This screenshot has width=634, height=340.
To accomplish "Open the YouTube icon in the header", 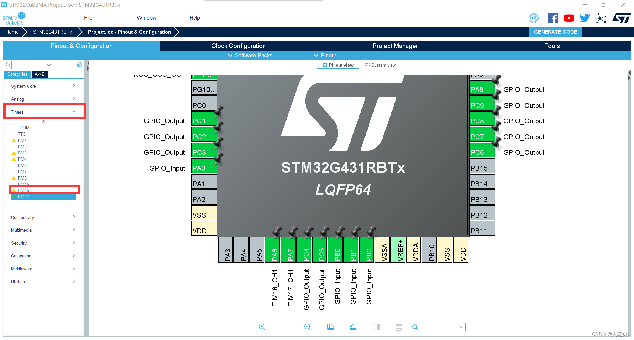I will click(x=569, y=18).
